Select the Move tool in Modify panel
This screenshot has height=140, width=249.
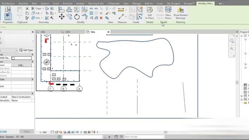point(61,16)
